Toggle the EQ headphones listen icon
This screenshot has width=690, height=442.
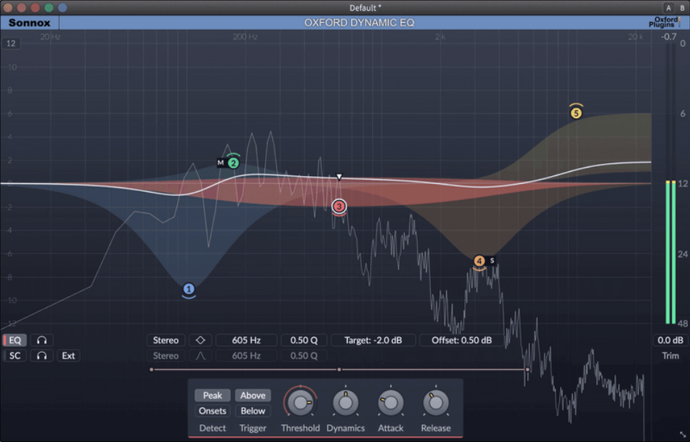42,340
